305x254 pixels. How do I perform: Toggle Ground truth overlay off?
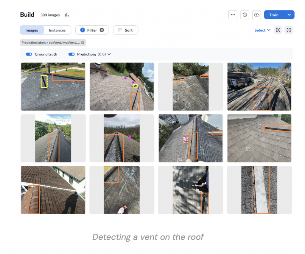click(x=29, y=54)
